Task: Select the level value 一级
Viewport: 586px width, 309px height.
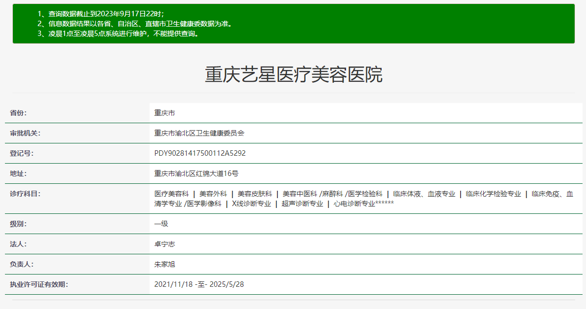Action: coord(161,224)
